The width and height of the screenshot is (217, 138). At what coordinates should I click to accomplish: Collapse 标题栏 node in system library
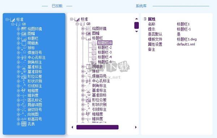(x=83, y=38)
